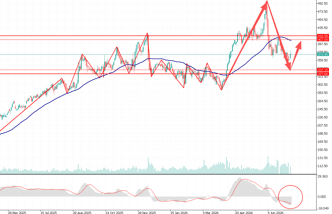Select the 15 Jan 2026 date label

(180, 213)
